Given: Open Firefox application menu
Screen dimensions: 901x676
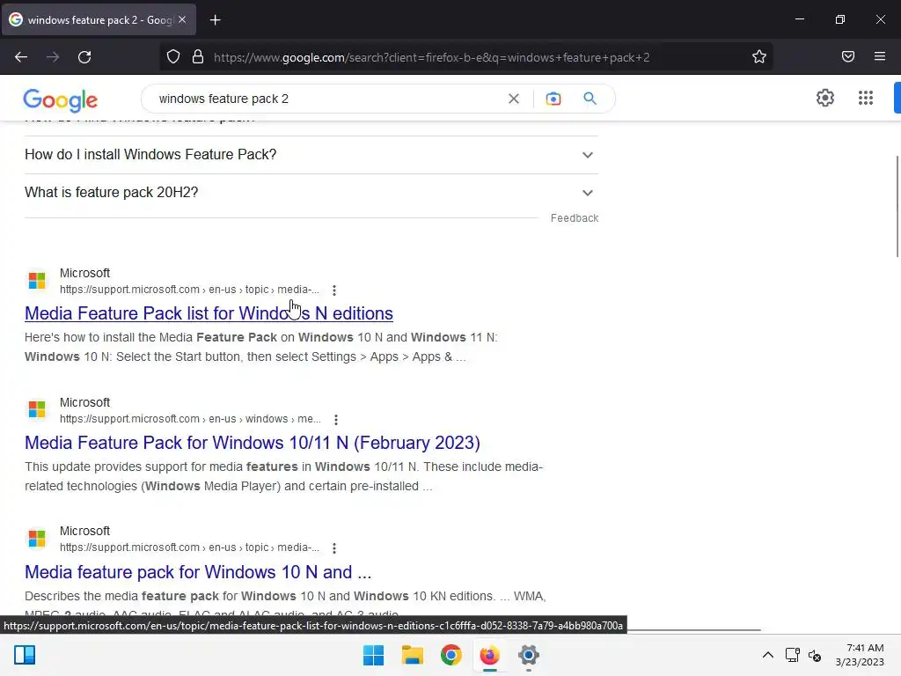Looking at the screenshot, I should pos(880,56).
